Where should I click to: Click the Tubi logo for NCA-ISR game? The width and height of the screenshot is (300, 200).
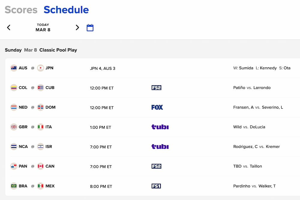160,147
